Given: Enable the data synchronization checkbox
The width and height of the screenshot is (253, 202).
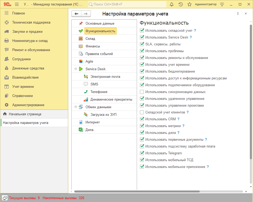Looking at the screenshot, I should [x=142, y=92].
